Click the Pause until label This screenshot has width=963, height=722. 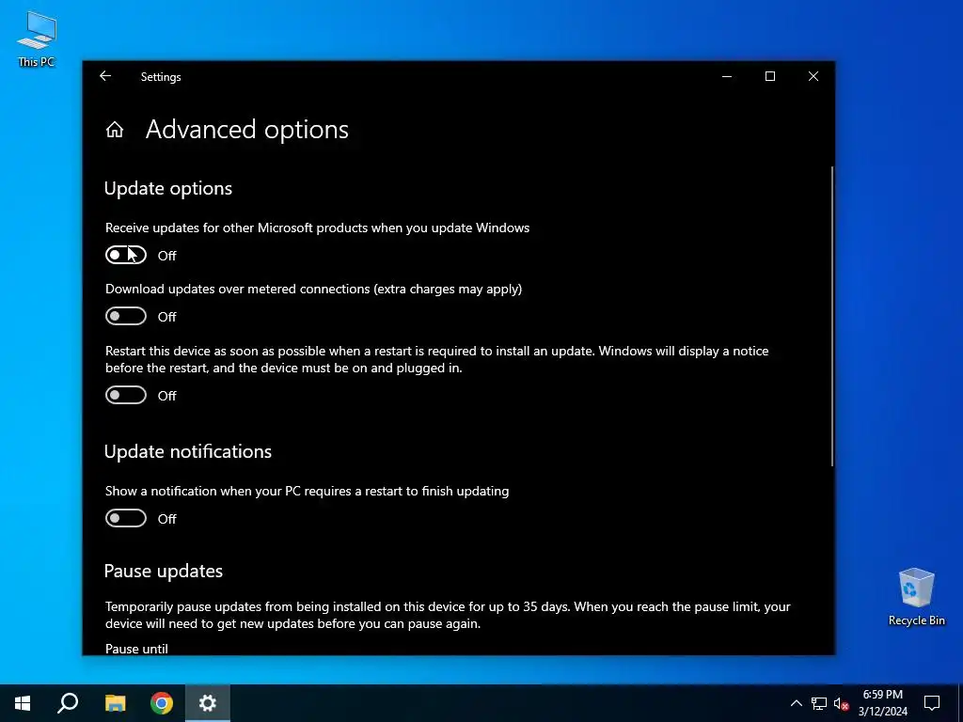click(136, 649)
